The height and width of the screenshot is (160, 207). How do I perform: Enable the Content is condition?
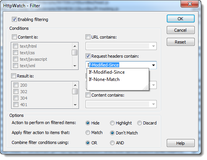coord(14,37)
